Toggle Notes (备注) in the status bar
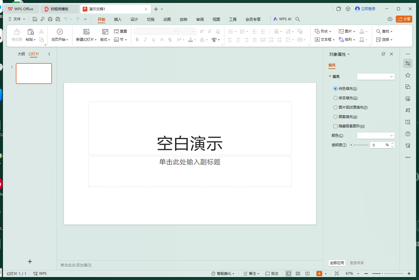 tap(251, 274)
